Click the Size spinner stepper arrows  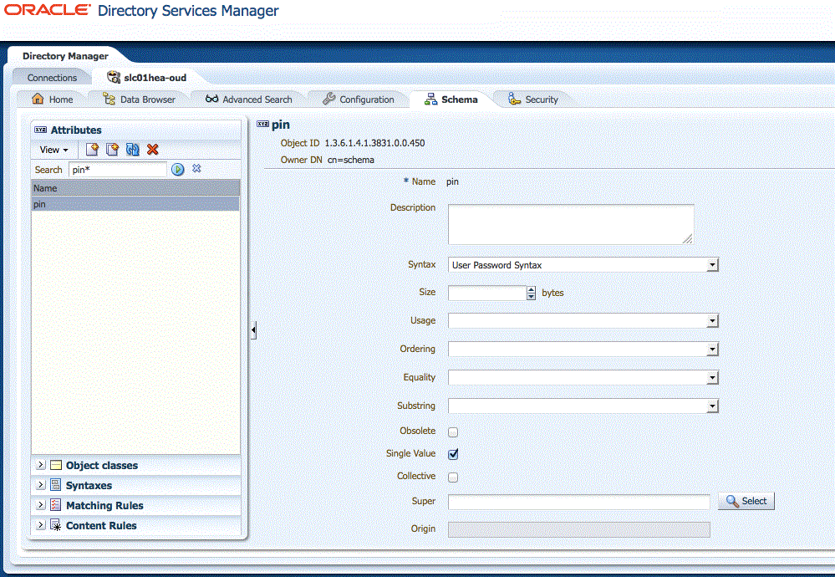coord(531,293)
